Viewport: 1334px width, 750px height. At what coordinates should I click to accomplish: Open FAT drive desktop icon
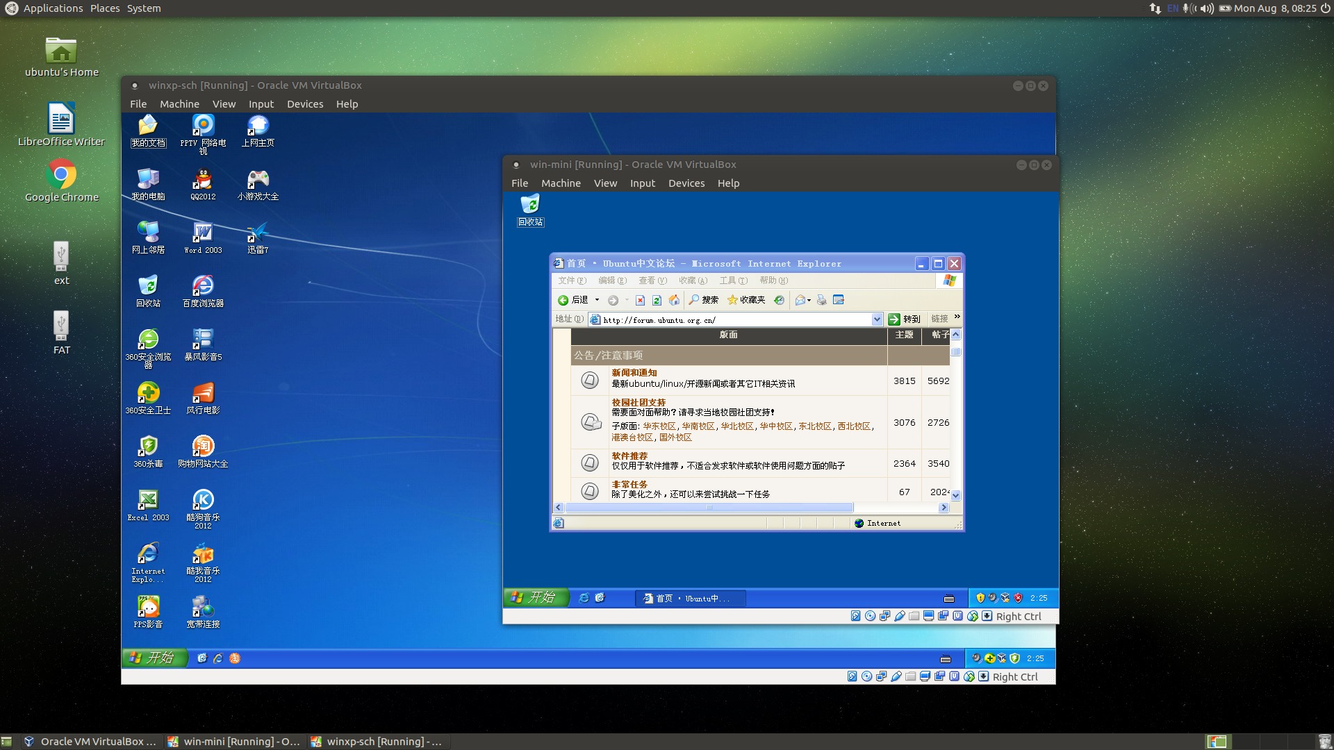coord(61,333)
